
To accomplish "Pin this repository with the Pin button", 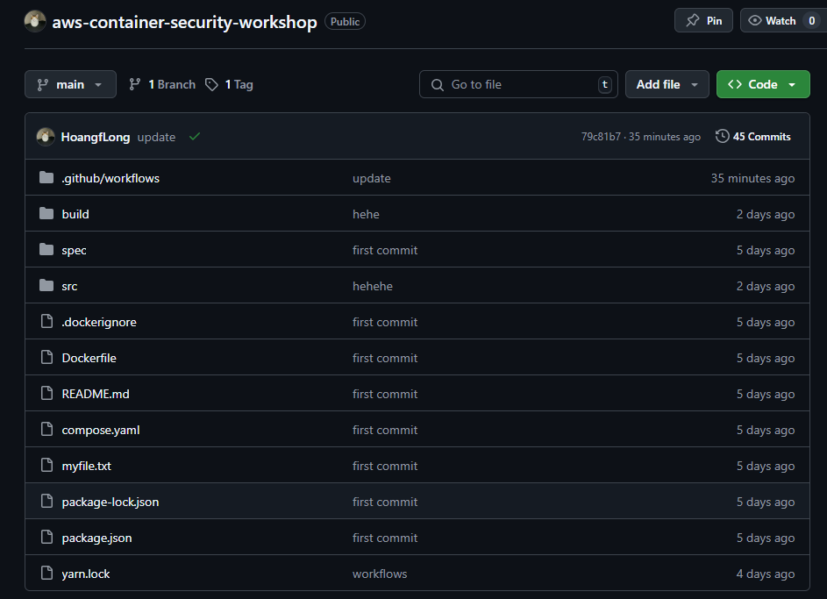I will (703, 20).
